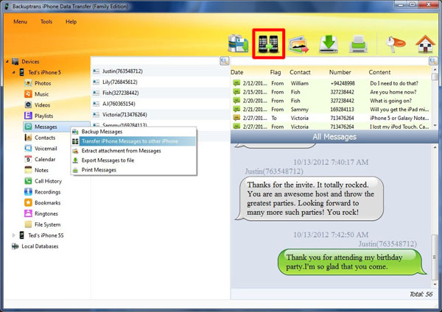Image resolution: width=442 pixels, height=312 pixels.
Task: Click the Home house toolbar icon
Action: coord(425,43)
